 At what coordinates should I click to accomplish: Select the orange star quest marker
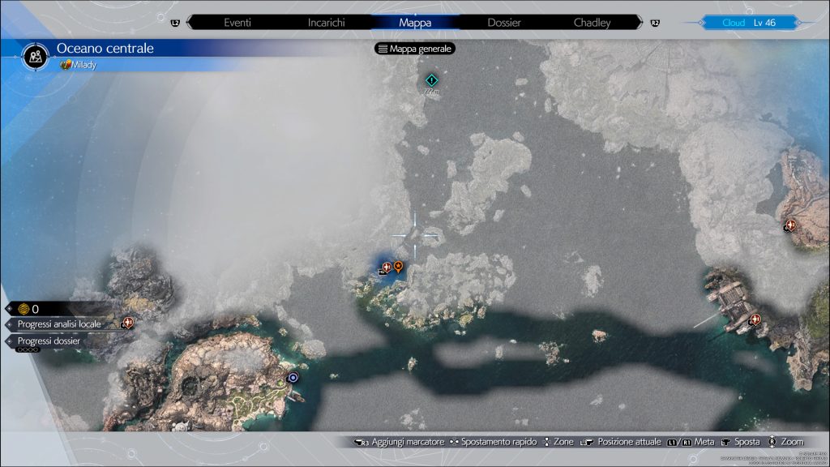click(399, 267)
